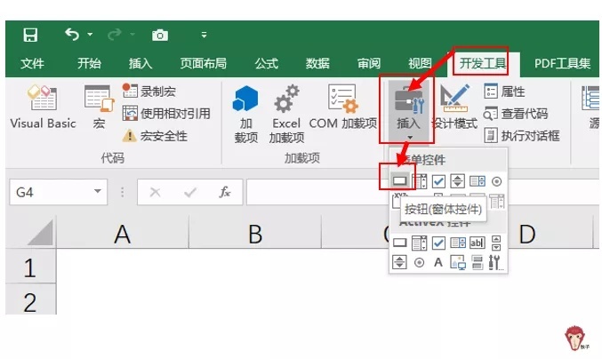
Task: Insert form control Check Box
Action: point(438,181)
